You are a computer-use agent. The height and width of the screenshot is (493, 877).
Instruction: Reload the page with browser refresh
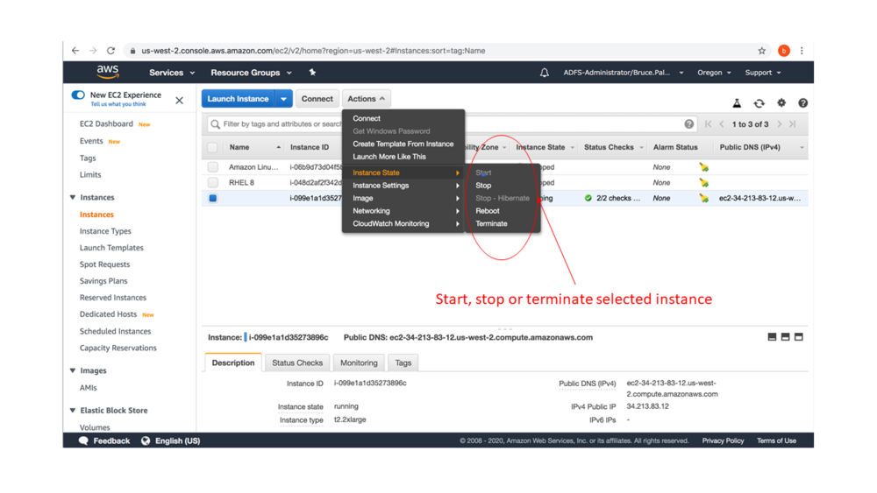coord(111,51)
